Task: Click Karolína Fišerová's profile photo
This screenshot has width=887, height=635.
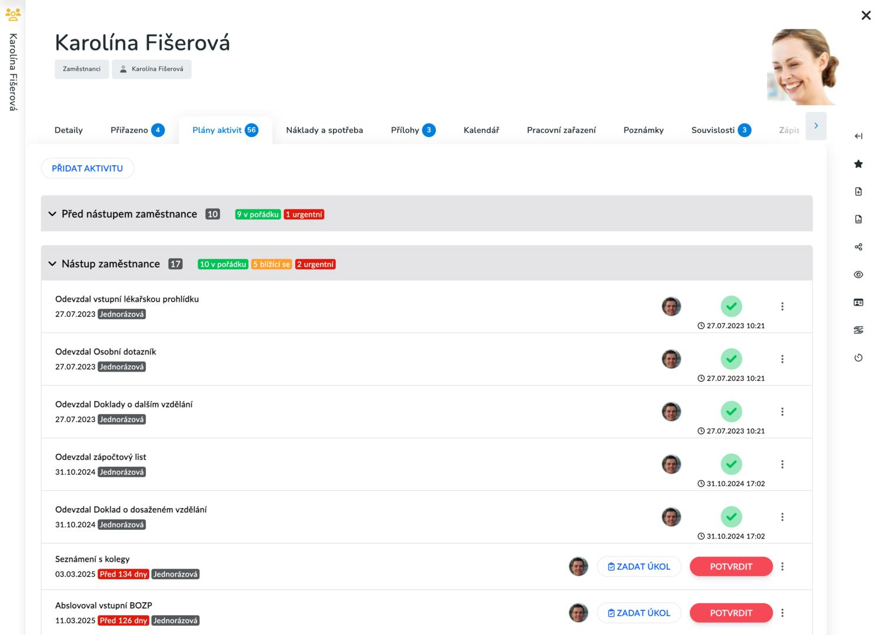Action: click(803, 67)
